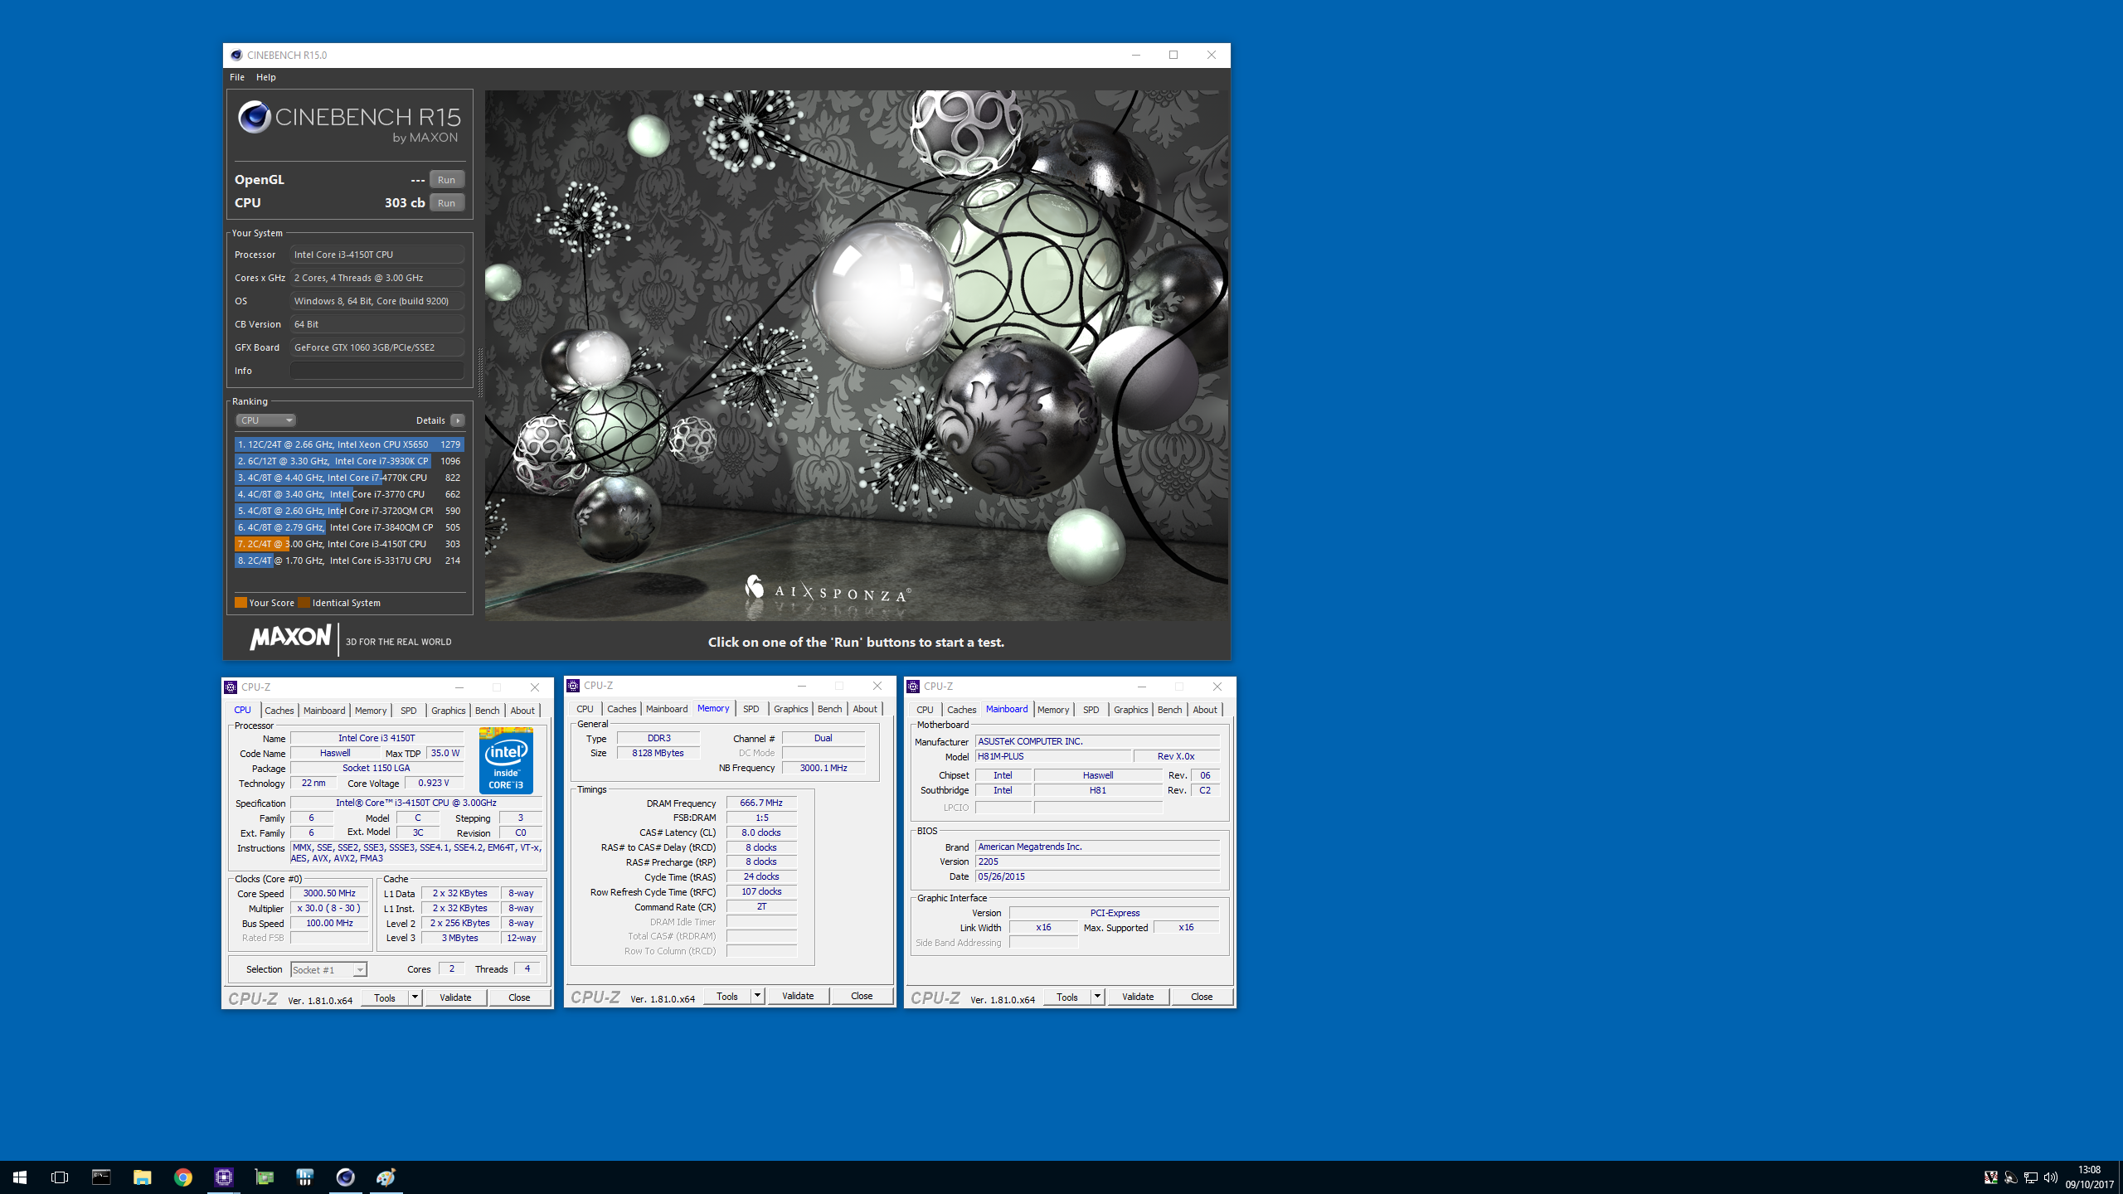Click Tools button in CPU-Z Memory window

click(727, 996)
